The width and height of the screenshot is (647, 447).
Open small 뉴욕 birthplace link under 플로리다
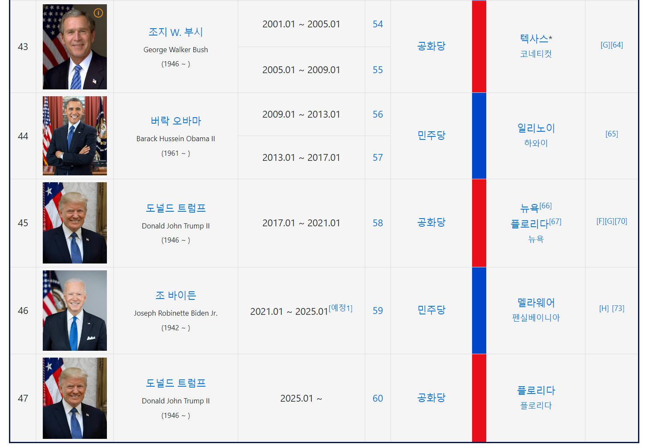pos(536,240)
